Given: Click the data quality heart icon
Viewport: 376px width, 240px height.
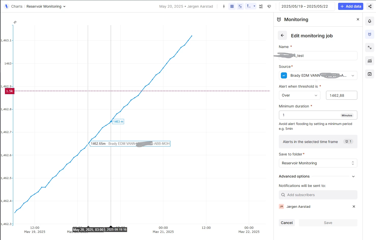Looking at the screenshot, I should coord(269,6).
